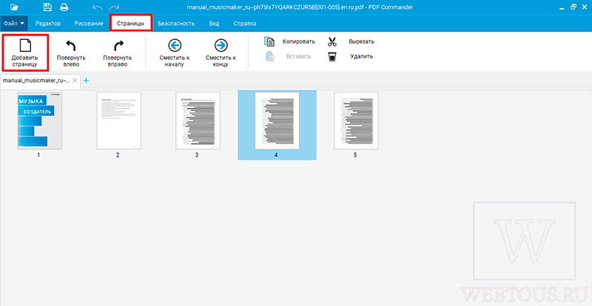Click the Удалить trash bin icon
This screenshot has width=592, height=306.
(332, 57)
